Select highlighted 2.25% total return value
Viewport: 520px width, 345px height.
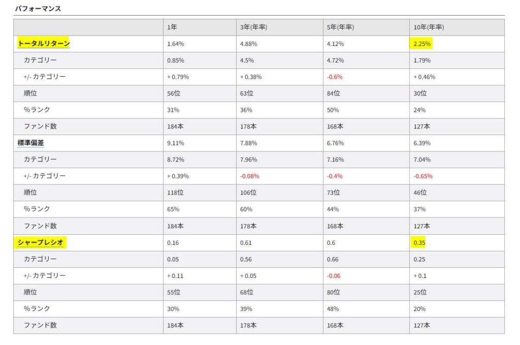pyautogui.click(x=422, y=44)
